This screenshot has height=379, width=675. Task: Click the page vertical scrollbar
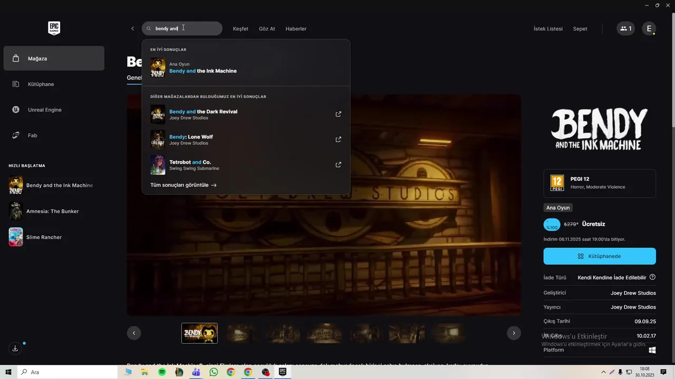[x=672, y=68]
